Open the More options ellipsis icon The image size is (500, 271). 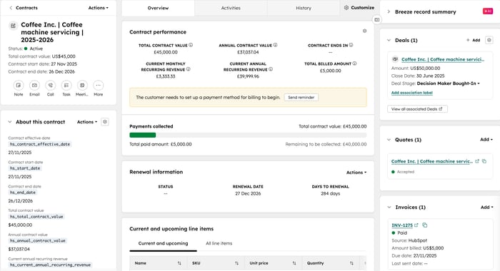[x=99, y=86]
